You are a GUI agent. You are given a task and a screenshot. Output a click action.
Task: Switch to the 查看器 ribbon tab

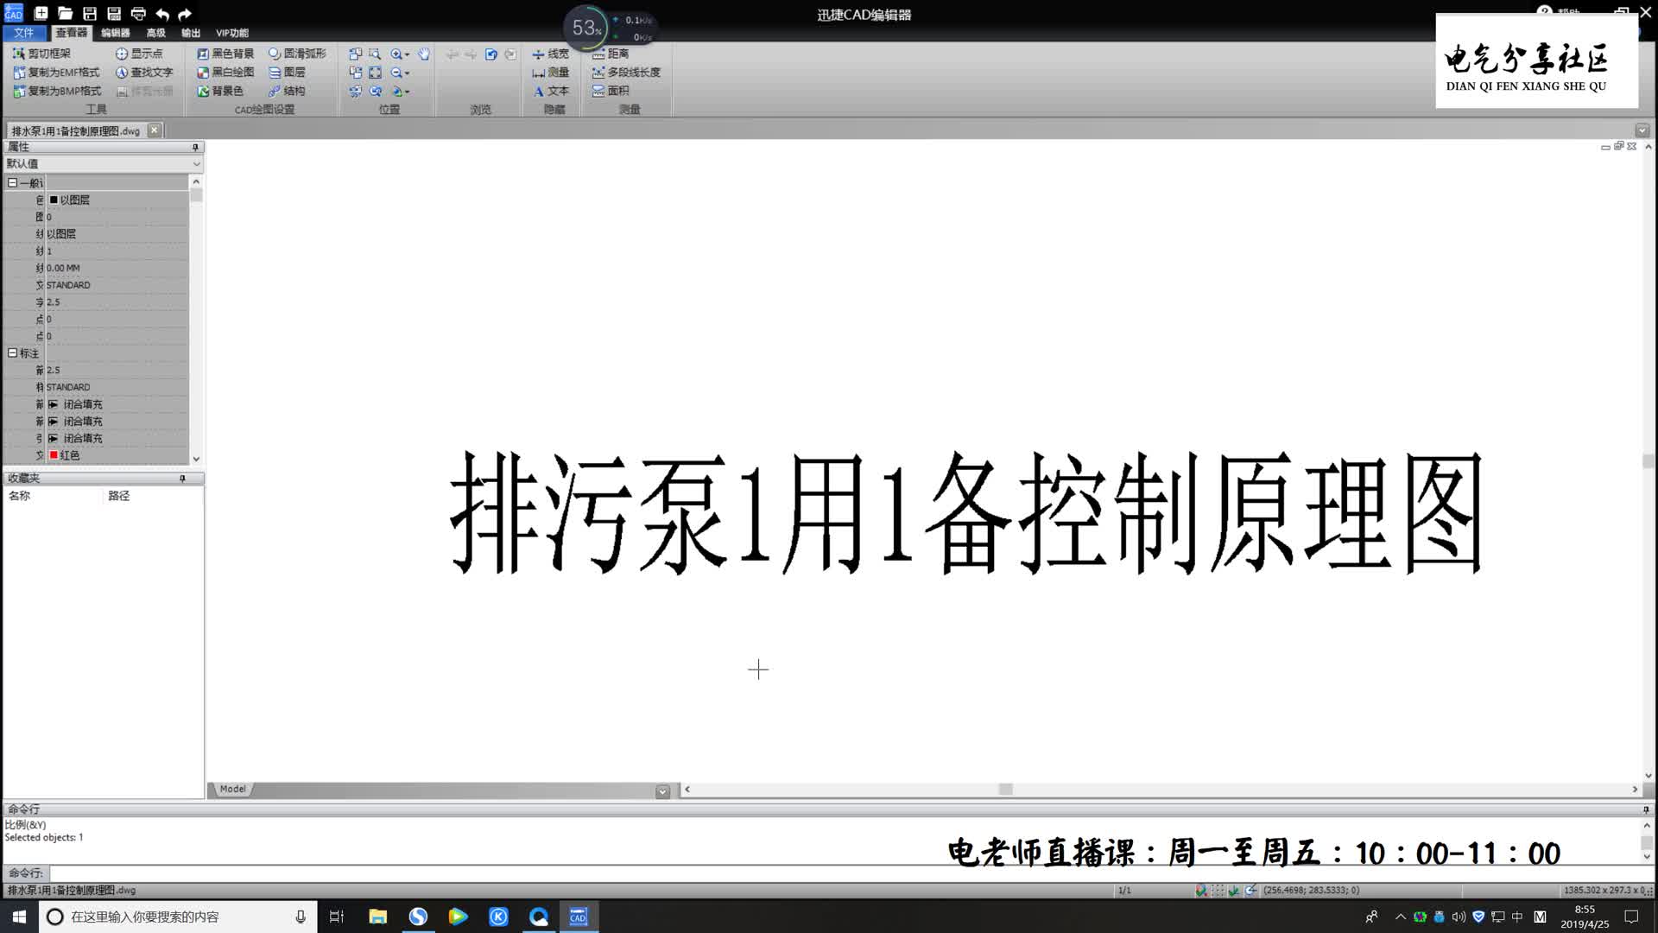coord(71,33)
